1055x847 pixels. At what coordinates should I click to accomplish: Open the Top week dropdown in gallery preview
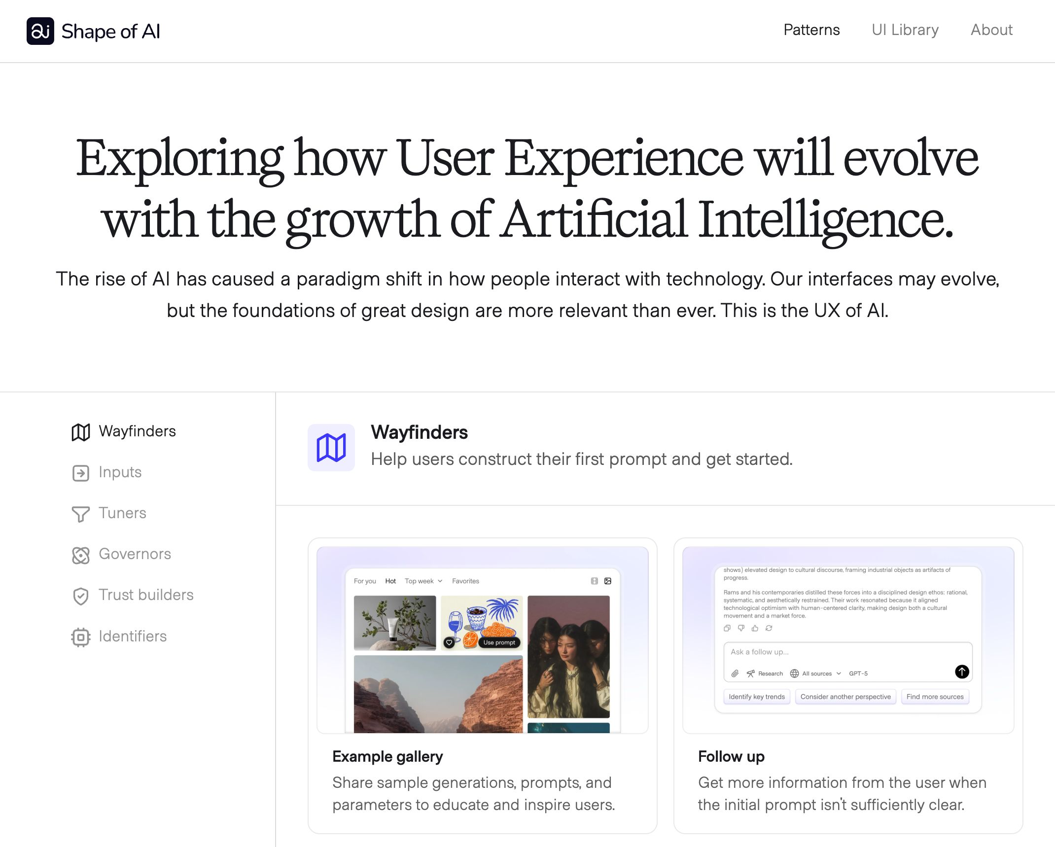pos(424,581)
